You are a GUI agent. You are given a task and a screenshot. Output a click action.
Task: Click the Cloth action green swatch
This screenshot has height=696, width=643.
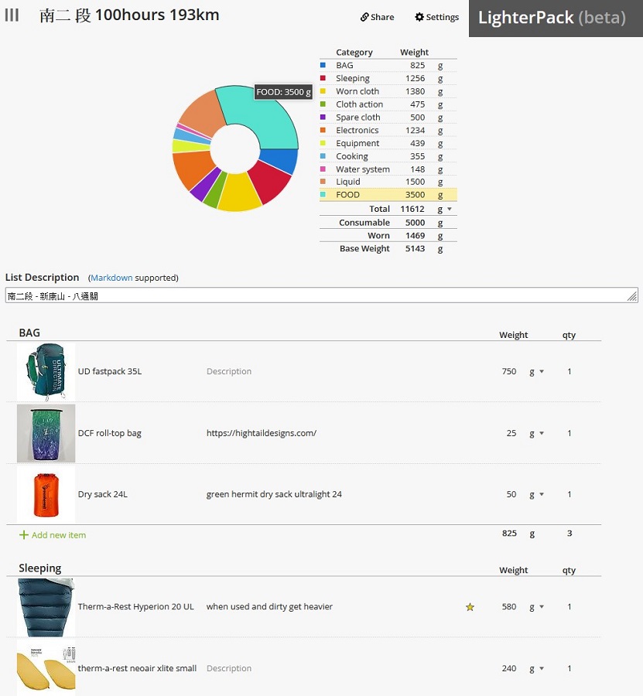coord(323,104)
